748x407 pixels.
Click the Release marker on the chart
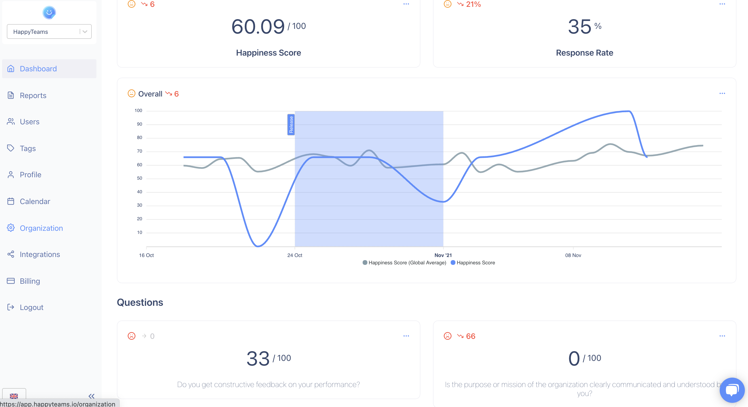click(x=291, y=124)
